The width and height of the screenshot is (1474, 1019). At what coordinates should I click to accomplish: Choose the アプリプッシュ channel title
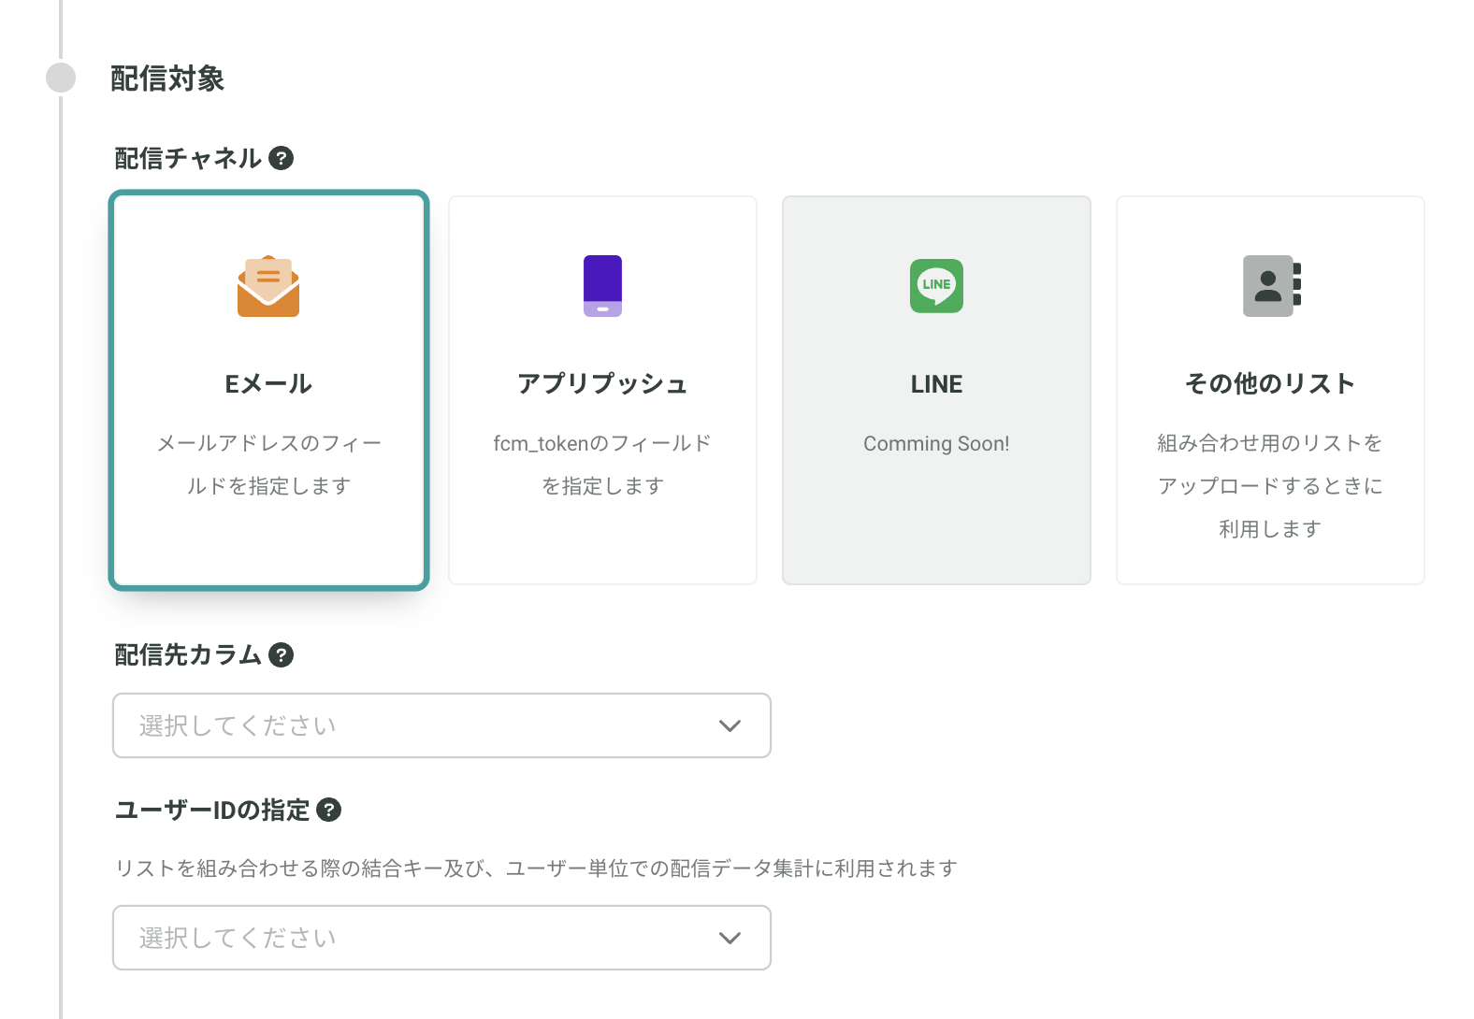[602, 384]
